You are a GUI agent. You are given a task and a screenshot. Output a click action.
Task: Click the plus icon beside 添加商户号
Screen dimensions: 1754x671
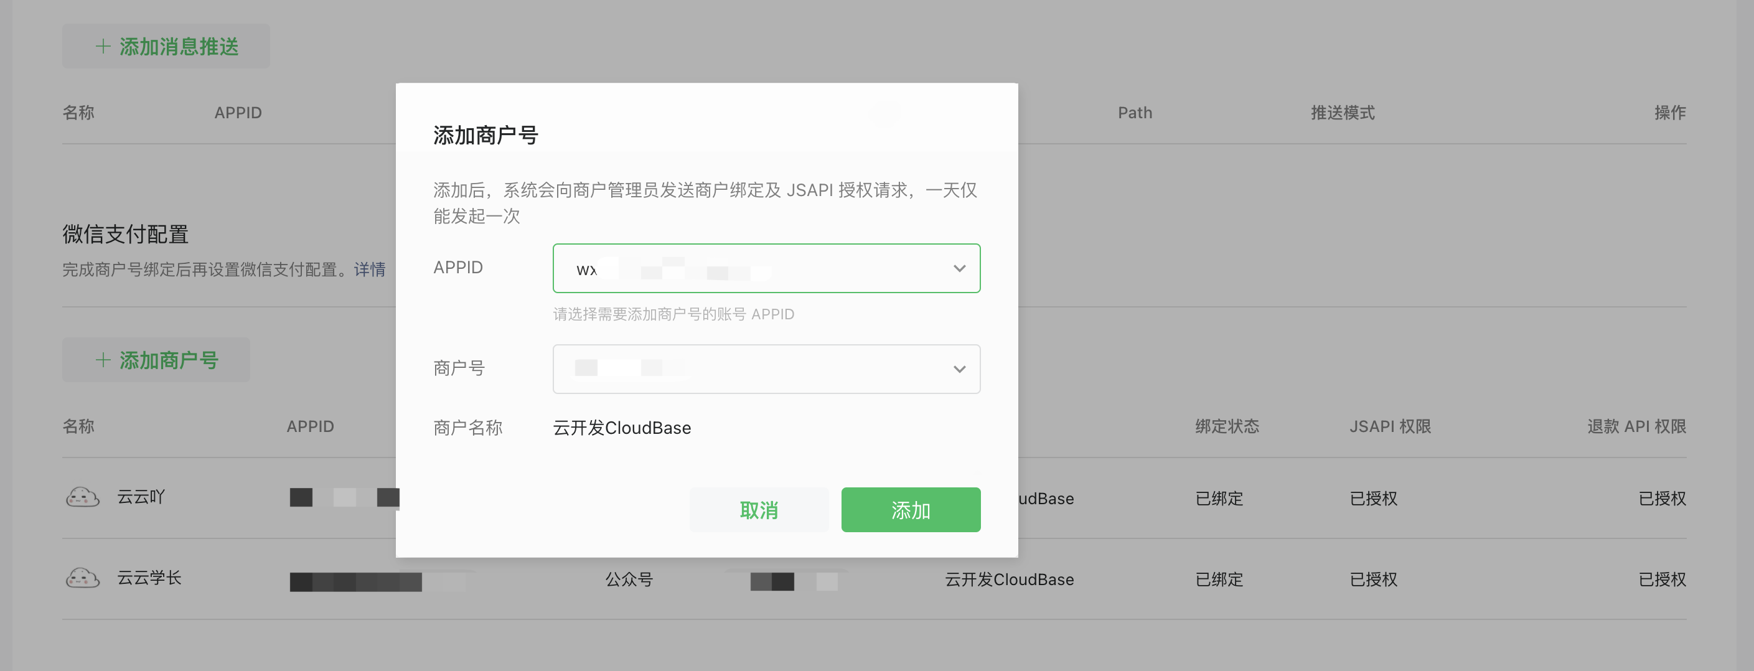coord(103,360)
